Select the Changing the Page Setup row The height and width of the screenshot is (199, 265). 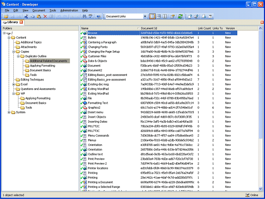point(159,51)
